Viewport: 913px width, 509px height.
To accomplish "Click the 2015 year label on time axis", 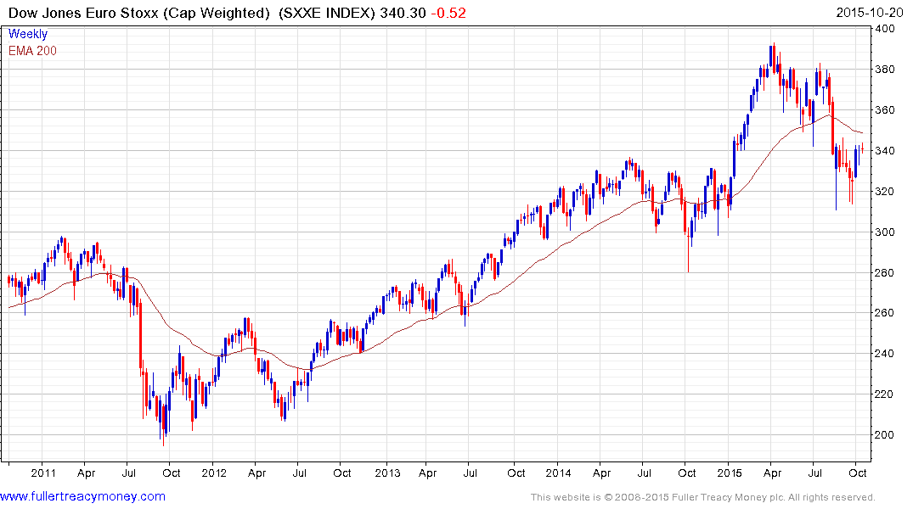I will pos(729,473).
